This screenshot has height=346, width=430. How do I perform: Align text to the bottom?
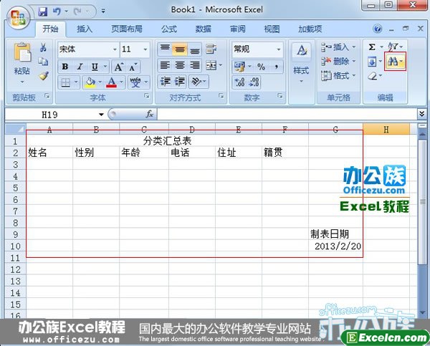(195, 49)
